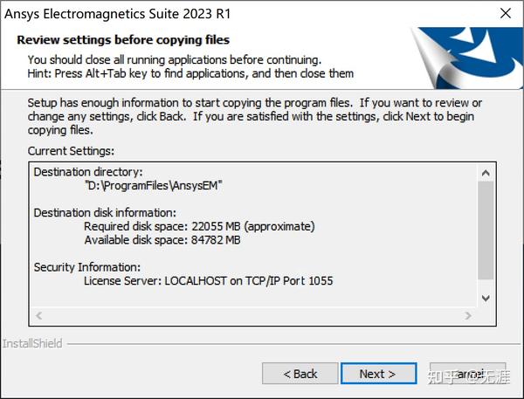The height and width of the screenshot is (399, 524).
Task: Click the Security Information heading
Action: 87,267
